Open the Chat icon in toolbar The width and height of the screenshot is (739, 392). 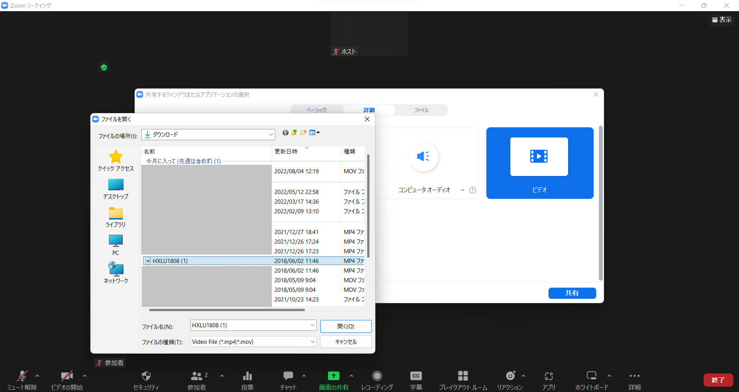pos(288,376)
